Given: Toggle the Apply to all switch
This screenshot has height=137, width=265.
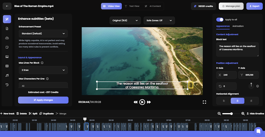Looking at the screenshot, I should tap(220, 20).
